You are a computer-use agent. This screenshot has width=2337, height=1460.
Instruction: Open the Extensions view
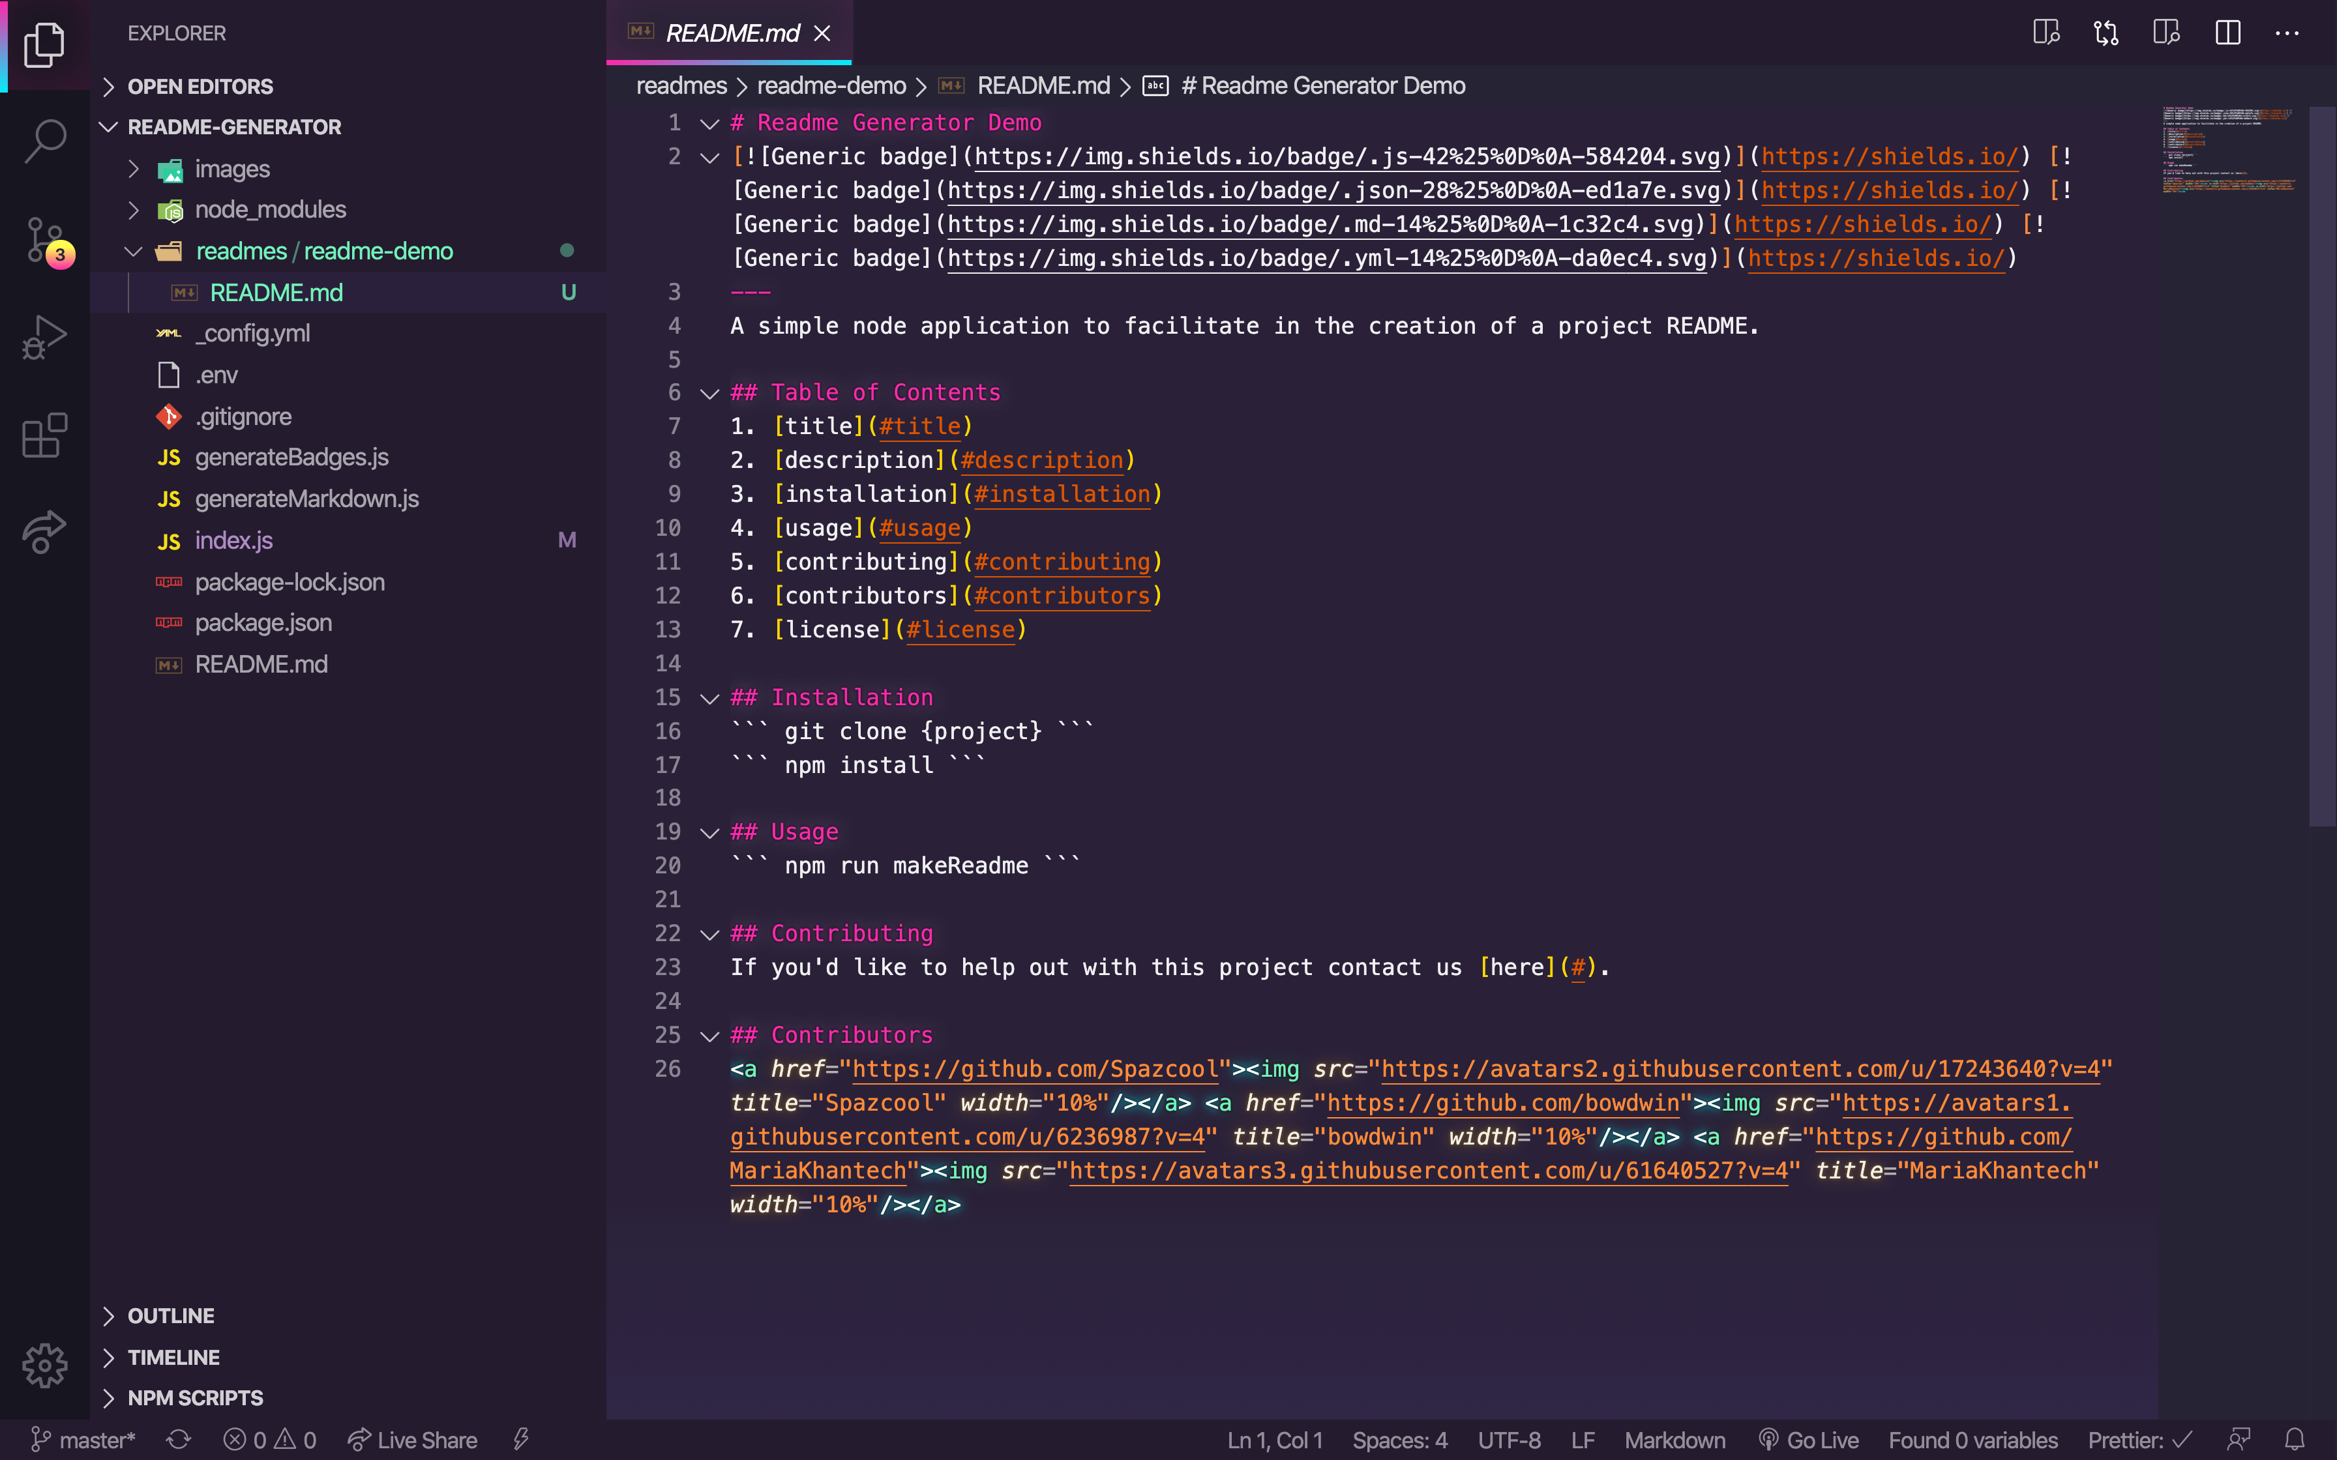(44, 435)
